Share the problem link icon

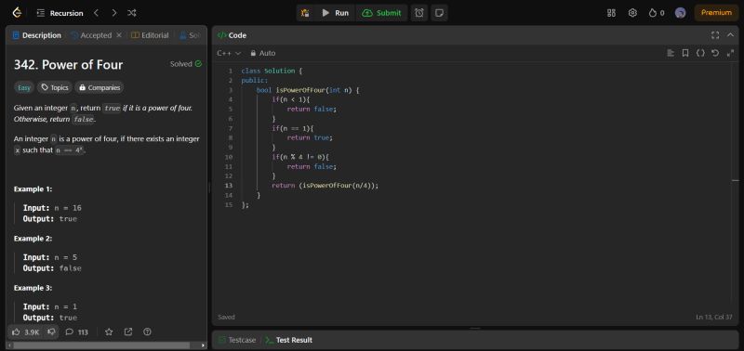[x=128, y=332]
